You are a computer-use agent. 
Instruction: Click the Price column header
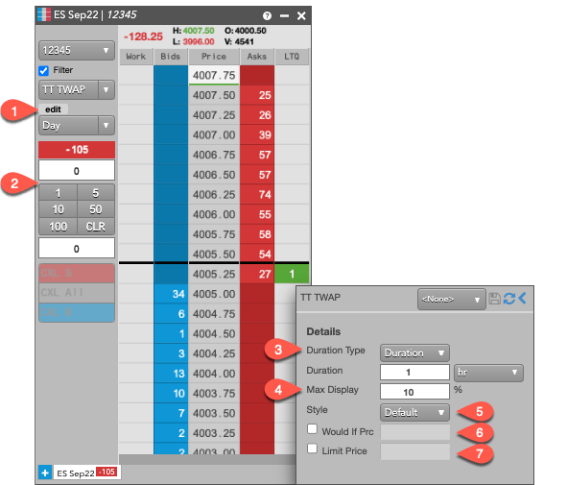click(214, 57)
